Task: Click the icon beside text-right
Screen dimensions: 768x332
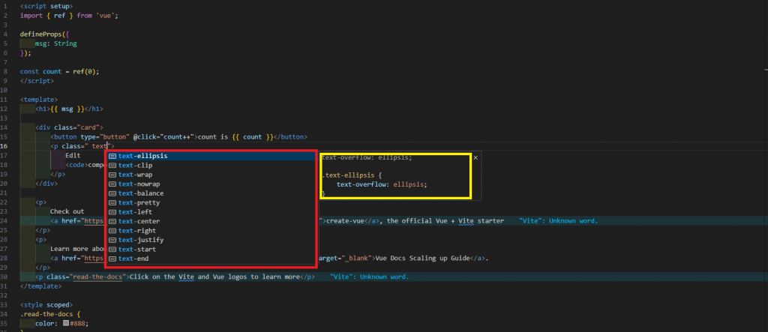Action: 112,231
